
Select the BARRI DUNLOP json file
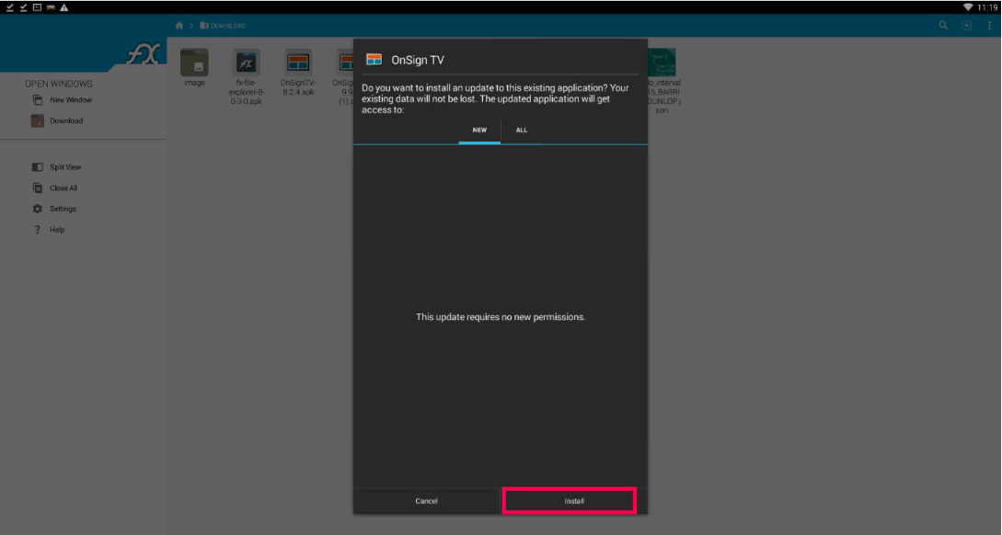(x=662, y=81)
